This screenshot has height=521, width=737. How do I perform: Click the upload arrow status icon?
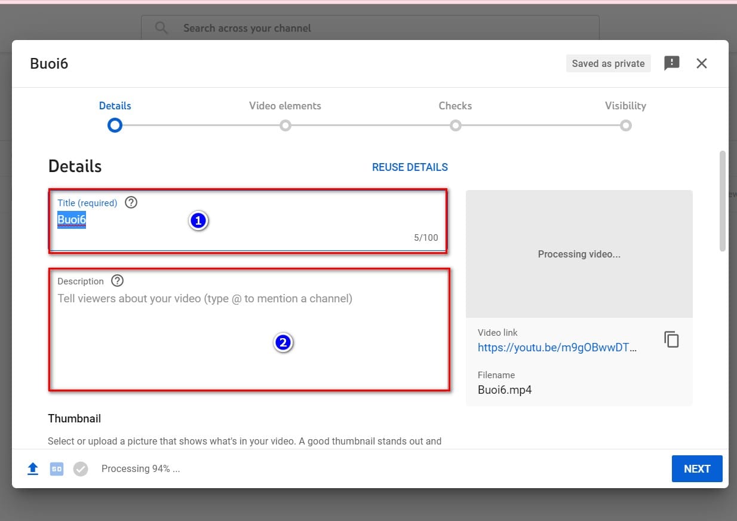pyautogui.click(x=33, y=469)
